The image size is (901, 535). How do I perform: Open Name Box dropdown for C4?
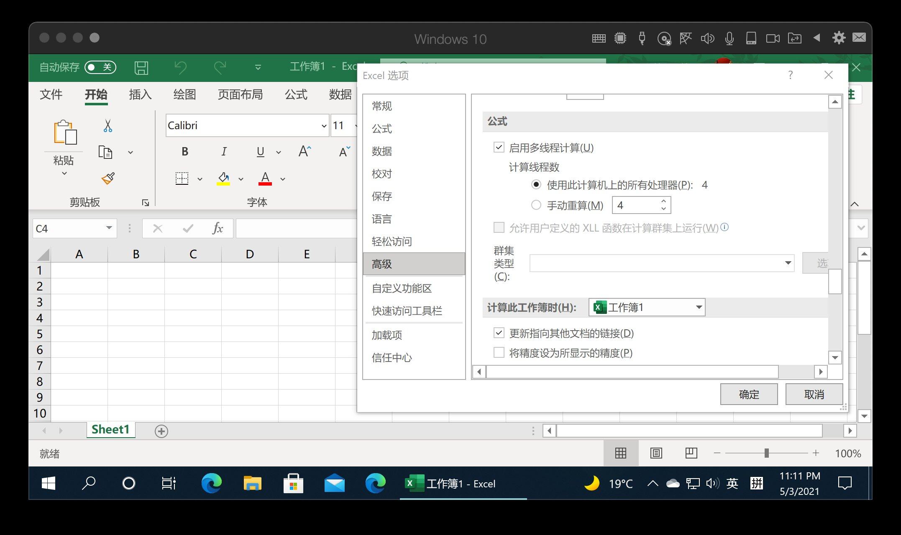109,228
